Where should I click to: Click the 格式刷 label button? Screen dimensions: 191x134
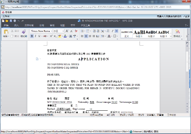24,36
